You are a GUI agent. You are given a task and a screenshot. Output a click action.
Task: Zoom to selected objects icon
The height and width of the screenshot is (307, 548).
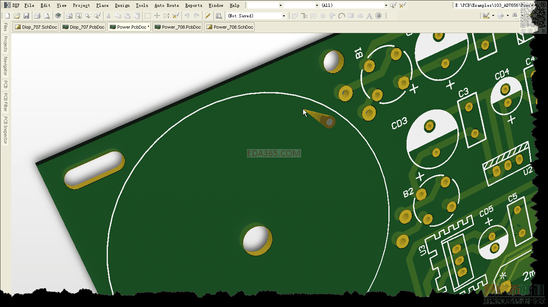point(88,16)
